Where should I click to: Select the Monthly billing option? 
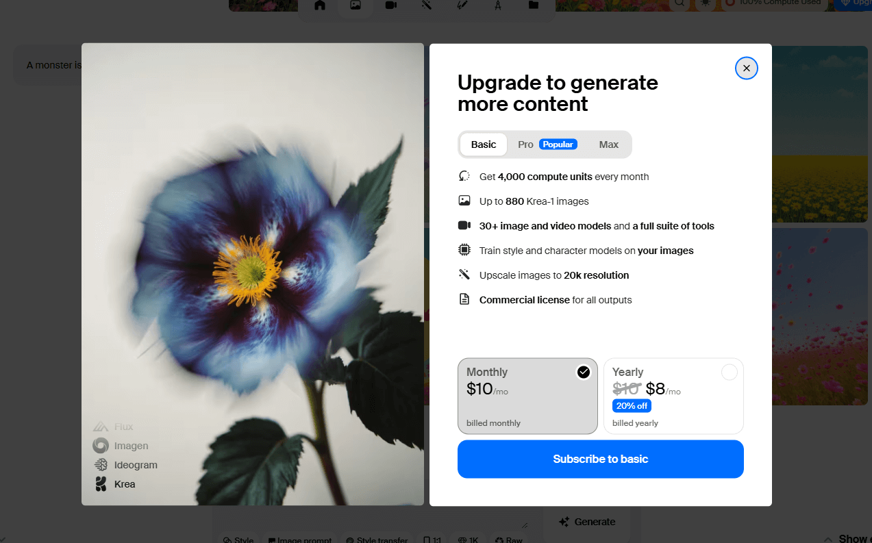527,396
